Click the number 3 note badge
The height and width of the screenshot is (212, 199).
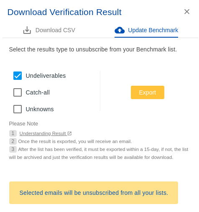pyautogui.click(x=13, y=149)
